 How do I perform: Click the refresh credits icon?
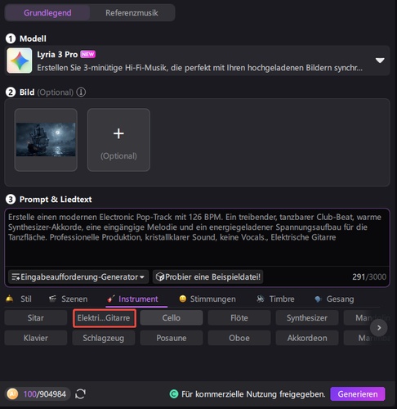pos(80,394)
